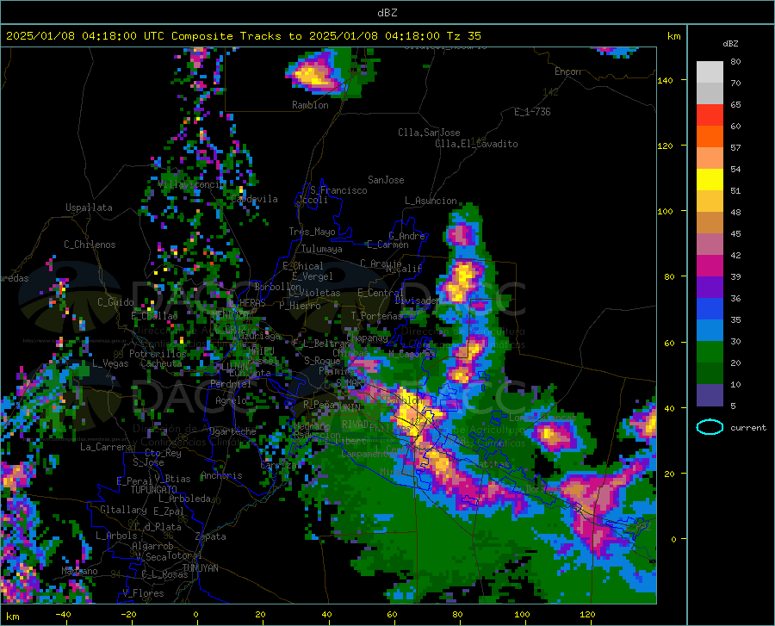This screenshot has height=626, width=775.
Task: Click the 51 dBZ yellow swatch
Action: 710,180
